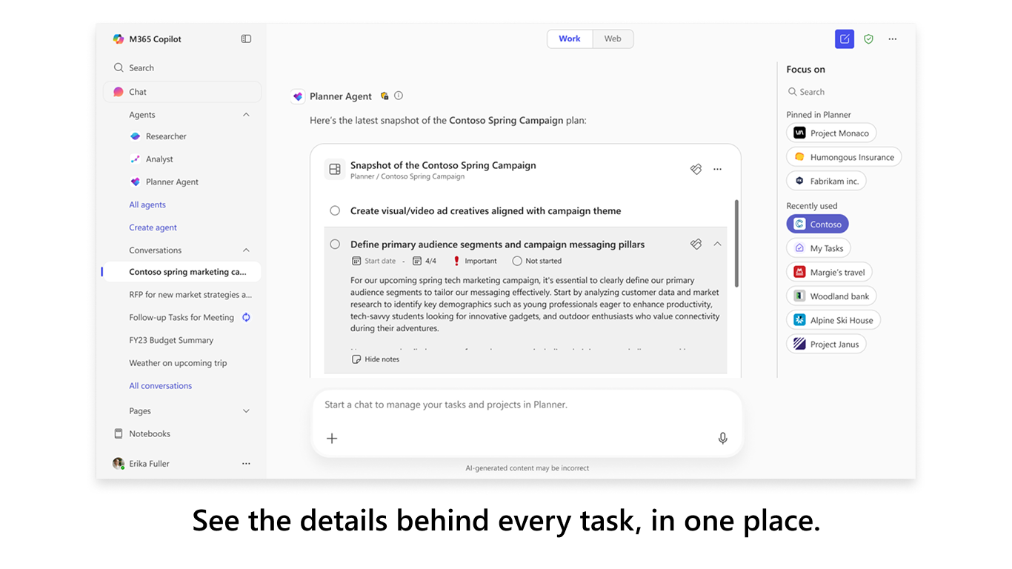Click the Create agent link
The height and width of the screenshot is (569, 1012).
pos(153,228)
